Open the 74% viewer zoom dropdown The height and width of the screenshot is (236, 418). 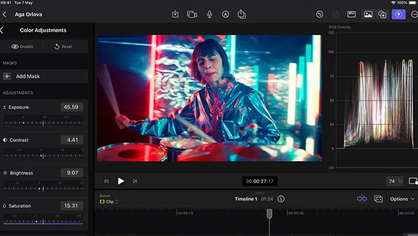coord(394,181)
